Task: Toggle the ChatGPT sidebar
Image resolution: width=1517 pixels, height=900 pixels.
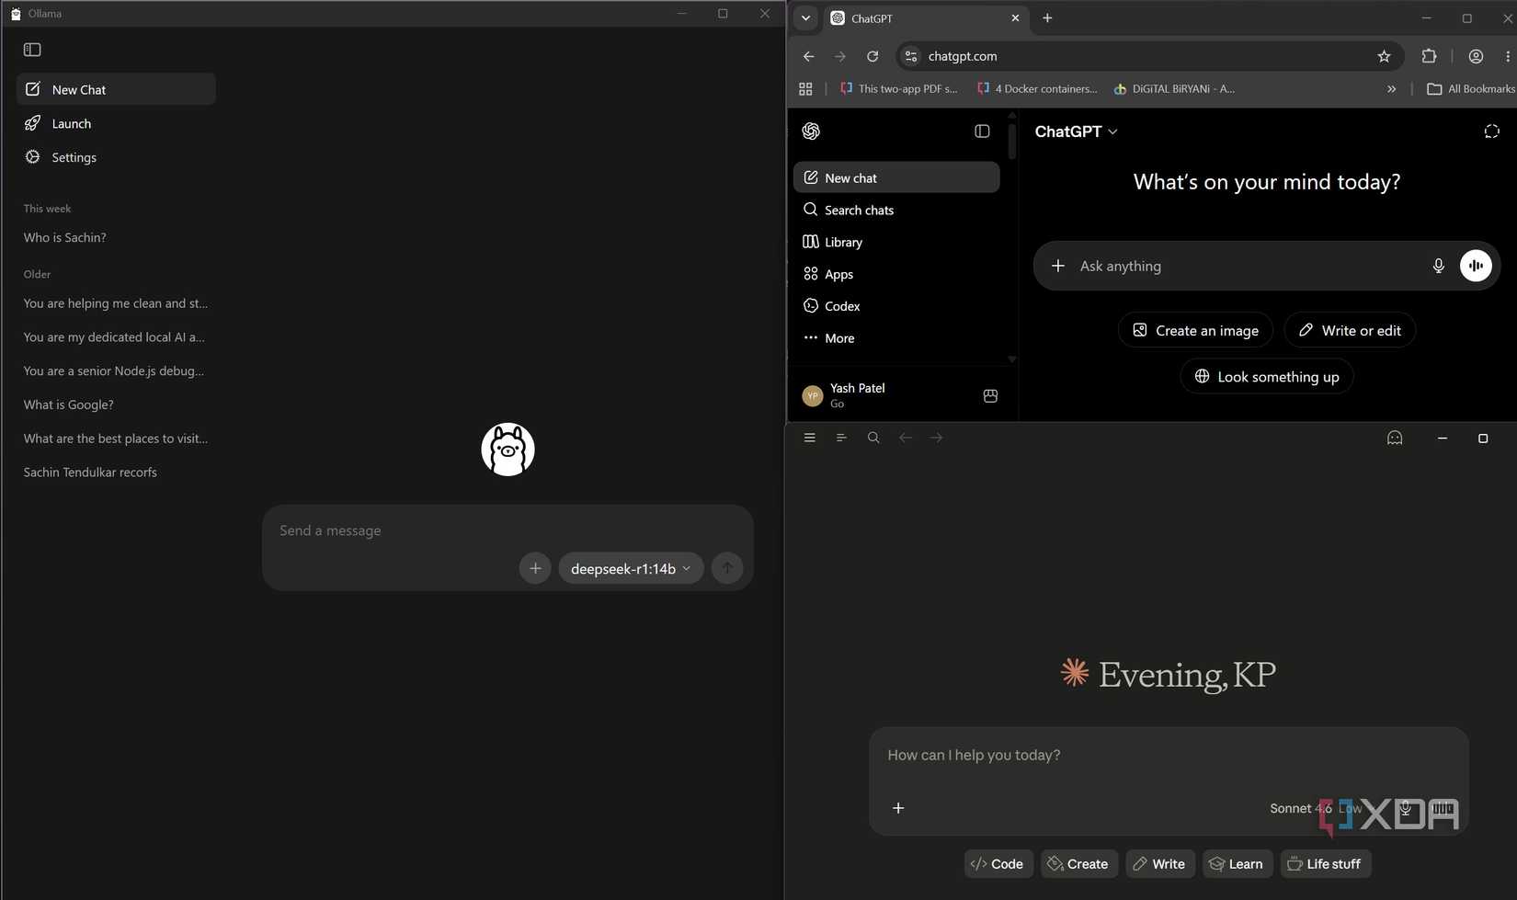Action: (982, 131)
